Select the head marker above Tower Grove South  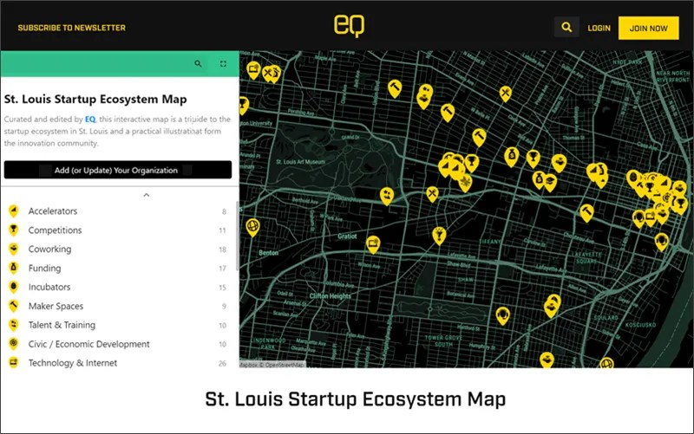[503, 316]
